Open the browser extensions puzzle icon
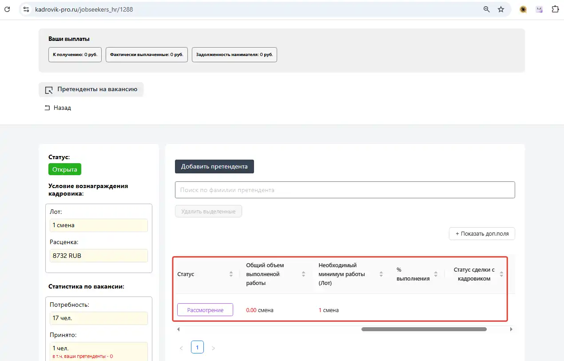The width and height of the screenshot is (564, 361). click(x=555, y=9)
